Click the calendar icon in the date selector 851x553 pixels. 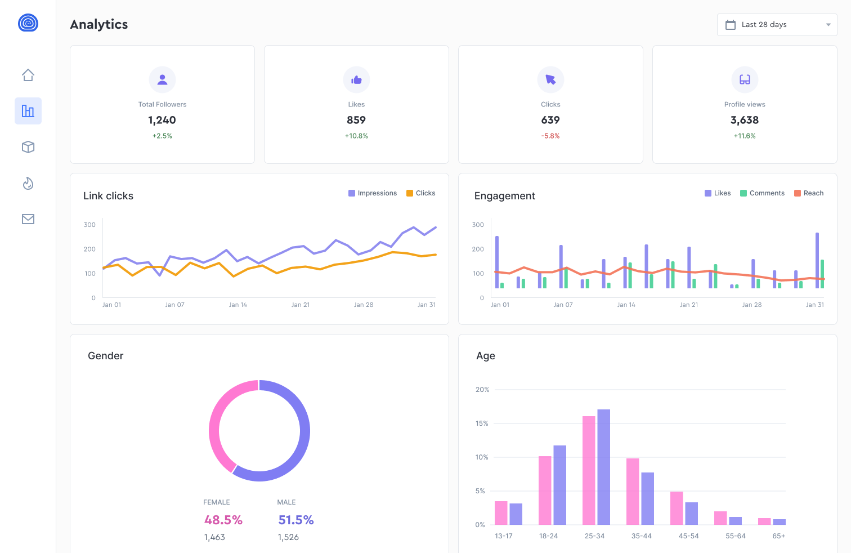tap(731, 24)
